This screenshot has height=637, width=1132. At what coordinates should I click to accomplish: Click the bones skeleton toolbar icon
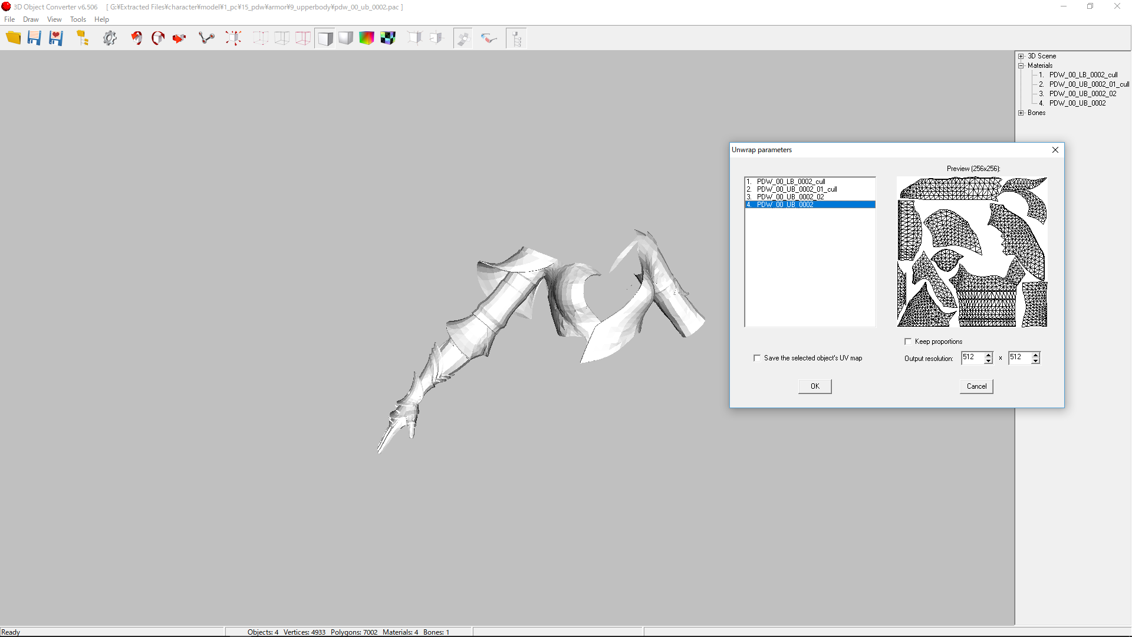(x=206, y=38)
